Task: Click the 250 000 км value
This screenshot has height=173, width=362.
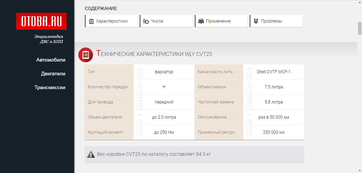Action: click(x=274, y=132)
